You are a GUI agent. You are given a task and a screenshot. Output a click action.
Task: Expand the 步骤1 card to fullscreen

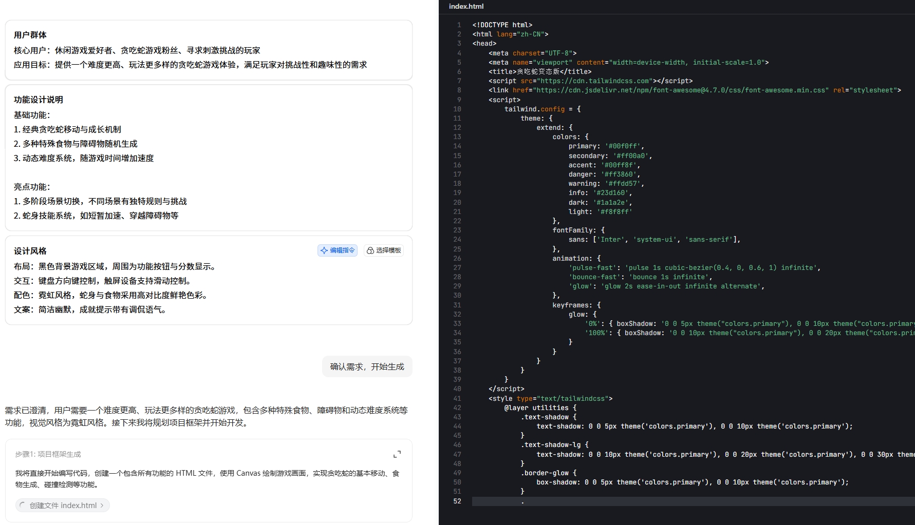[x=397, y=454]
